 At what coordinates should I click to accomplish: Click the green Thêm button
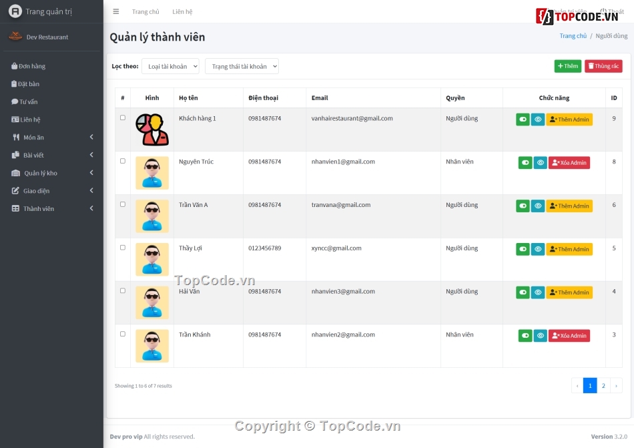567,66
